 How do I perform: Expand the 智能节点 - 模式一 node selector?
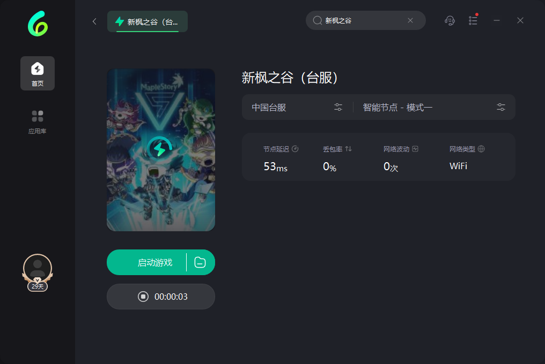coord(434,107)
